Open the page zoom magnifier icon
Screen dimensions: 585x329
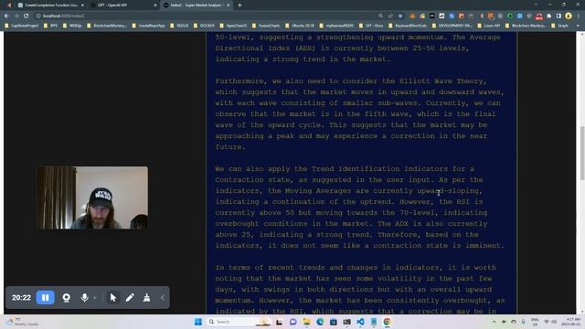[380, 16]
